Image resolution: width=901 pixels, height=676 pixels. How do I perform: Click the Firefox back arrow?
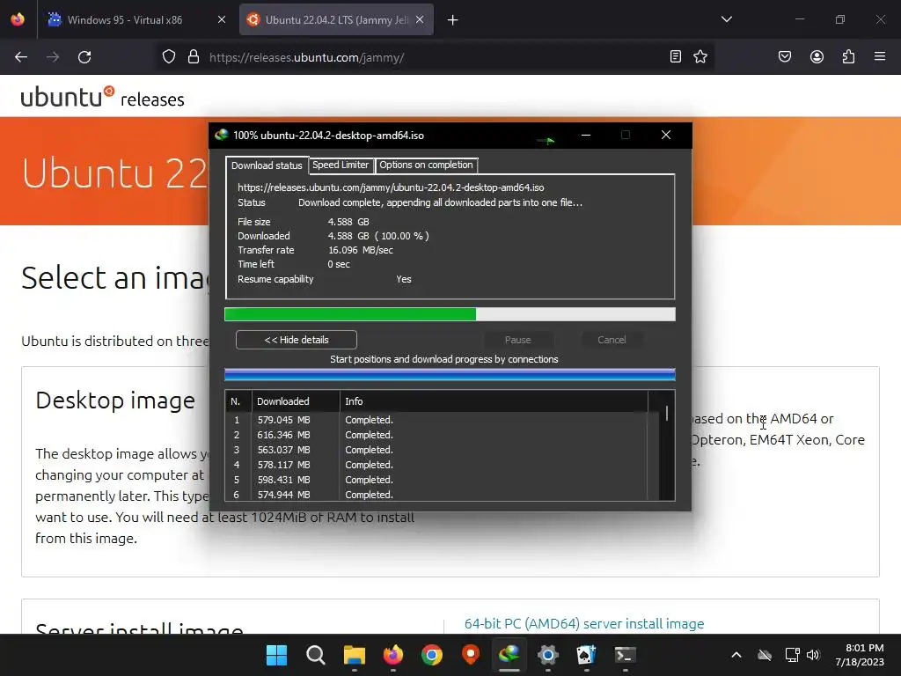point(21,57)
